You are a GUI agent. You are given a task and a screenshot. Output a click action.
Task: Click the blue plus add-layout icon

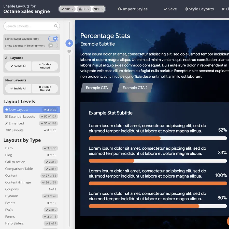69,43
